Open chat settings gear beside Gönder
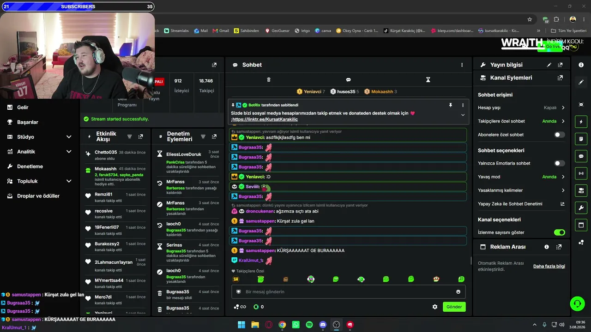This screenshot has height=332, width=591. [x=434, y=307]
